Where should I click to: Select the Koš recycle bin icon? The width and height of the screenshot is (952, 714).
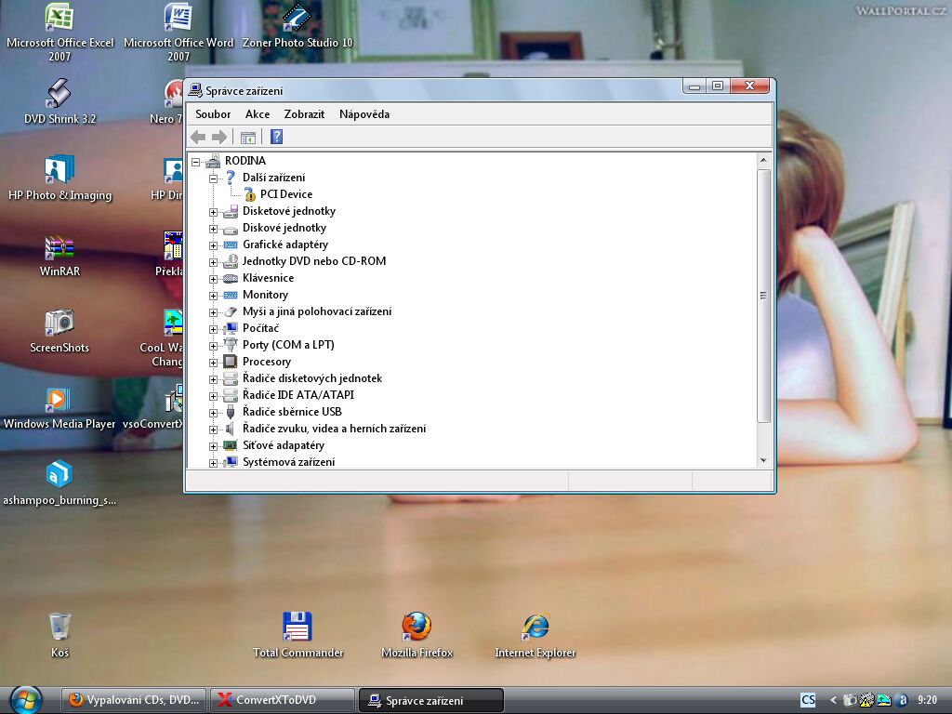click(x=59, y=627)
